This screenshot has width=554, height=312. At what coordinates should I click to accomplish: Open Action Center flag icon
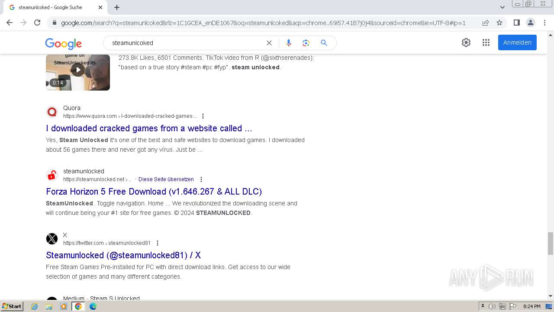coord(512,306)
